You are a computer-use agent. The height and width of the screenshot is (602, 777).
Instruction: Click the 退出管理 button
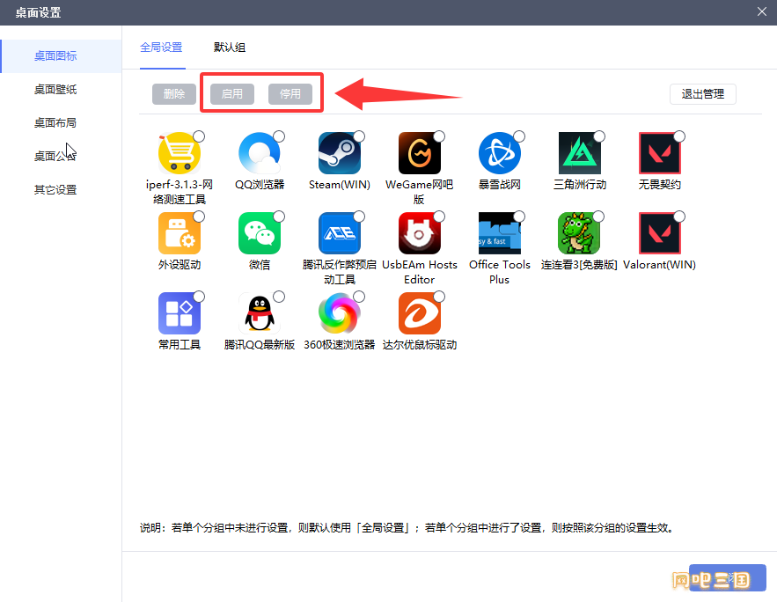[703, 94]
